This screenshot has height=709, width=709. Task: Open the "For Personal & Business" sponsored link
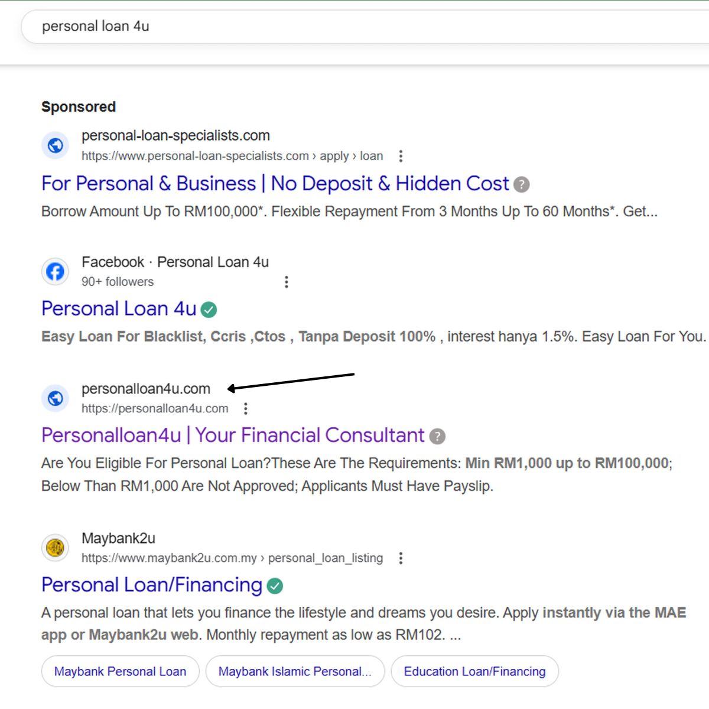pyautogui.click(x=275, y=184)
